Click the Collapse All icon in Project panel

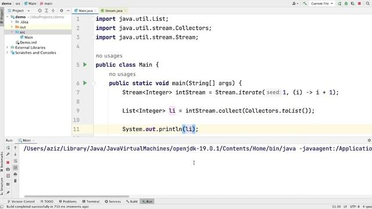click(53, 10)
